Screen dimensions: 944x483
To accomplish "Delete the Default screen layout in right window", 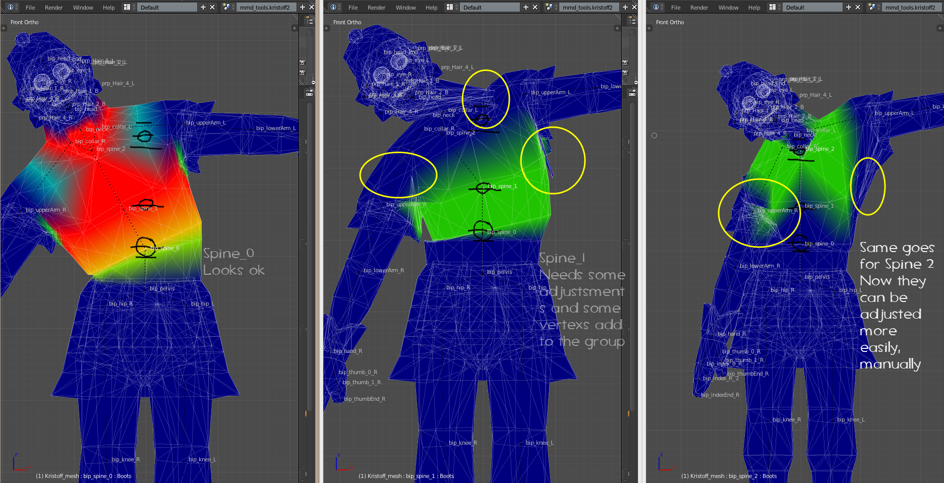I will [x=858, y=7].
